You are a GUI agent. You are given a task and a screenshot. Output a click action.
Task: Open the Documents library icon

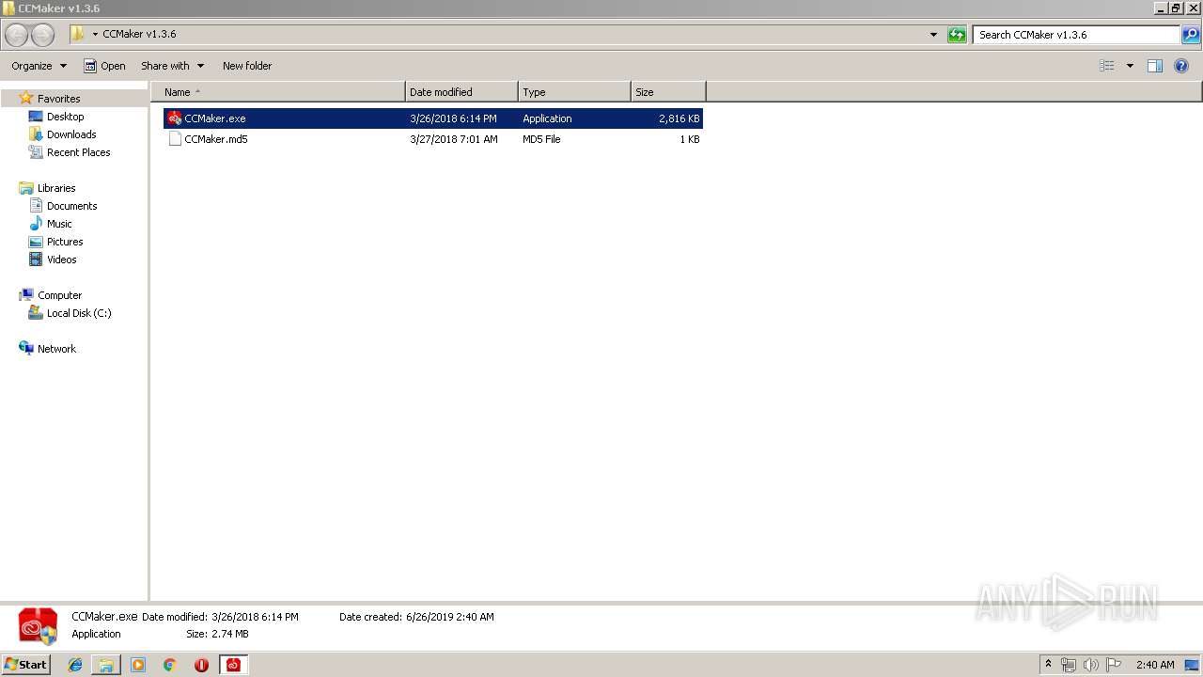coord(36,206)
